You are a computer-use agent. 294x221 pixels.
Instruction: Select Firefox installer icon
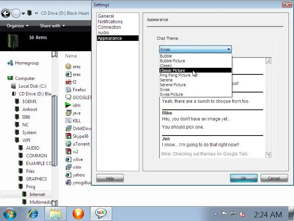(68, 90)
